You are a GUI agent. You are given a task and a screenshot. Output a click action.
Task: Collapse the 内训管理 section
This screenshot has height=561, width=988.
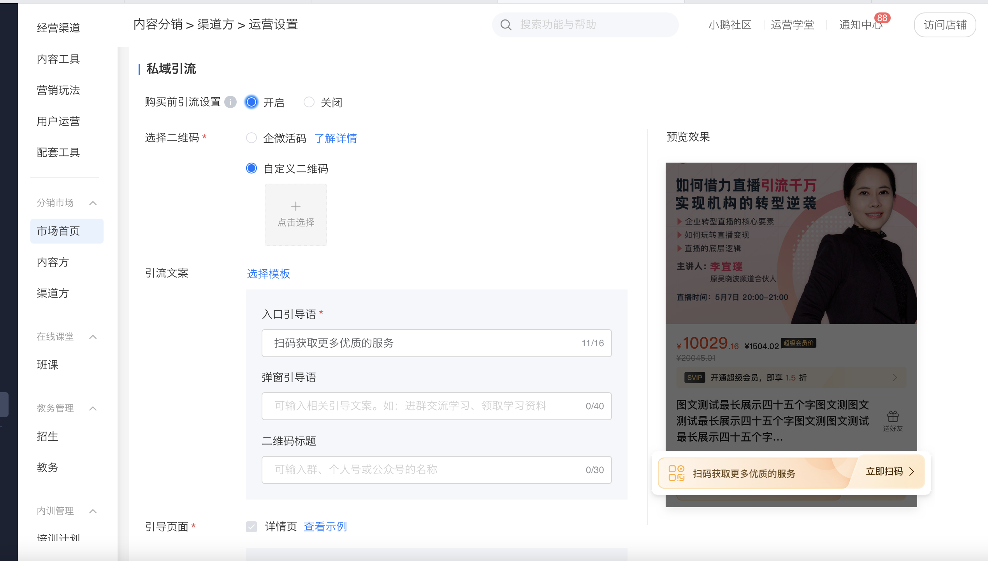(x=93, y=511)
